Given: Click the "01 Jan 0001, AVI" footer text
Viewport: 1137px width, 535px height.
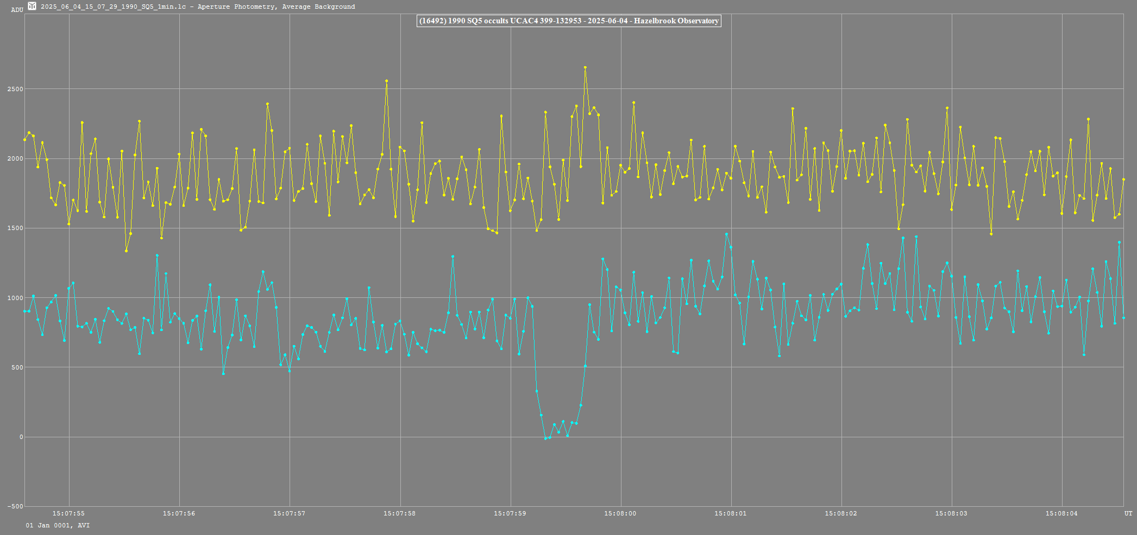Looking at the screenshot, I should [x=58, y=526].
